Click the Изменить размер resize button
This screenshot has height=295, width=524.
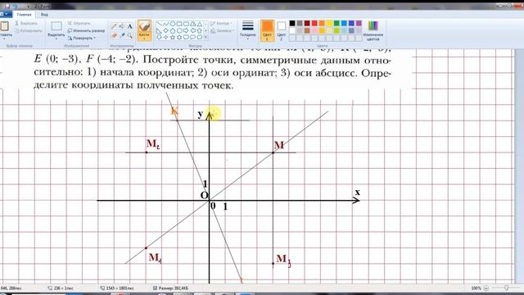[x=86, y=31]
